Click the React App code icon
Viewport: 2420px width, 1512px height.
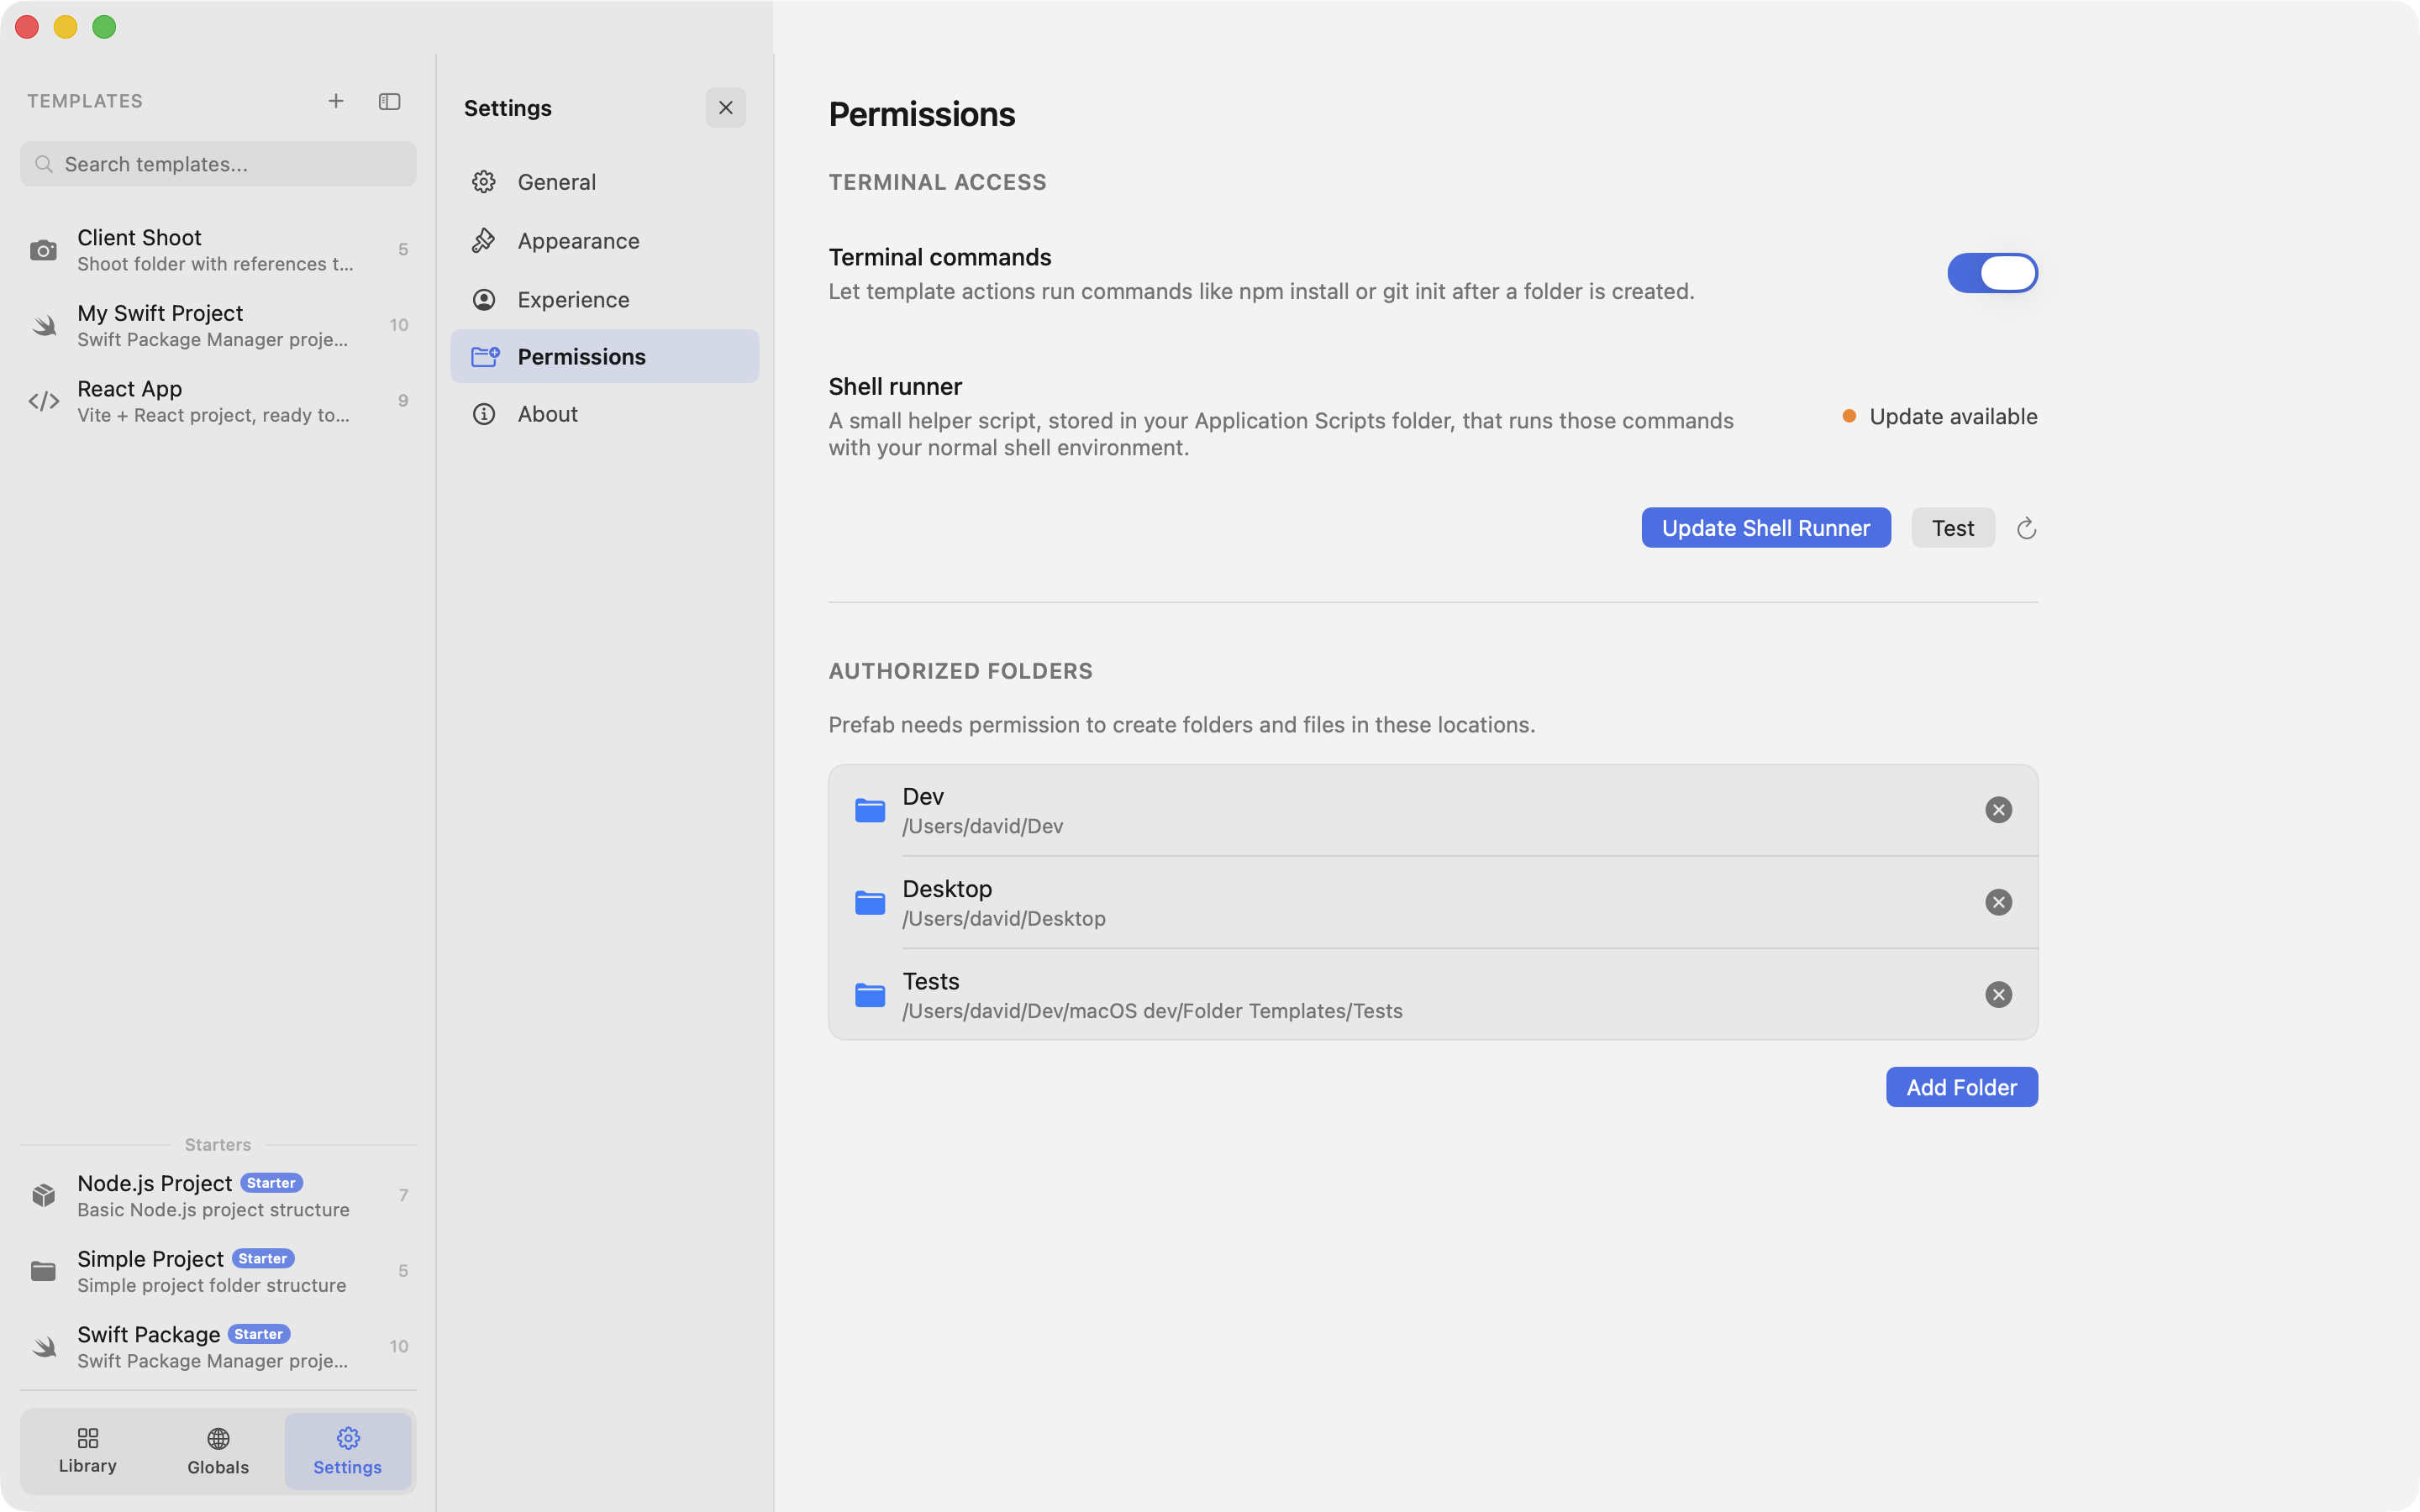[x=43, y=401]
